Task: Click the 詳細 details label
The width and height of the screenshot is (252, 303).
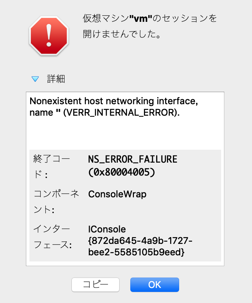Action: coord(56,79)
